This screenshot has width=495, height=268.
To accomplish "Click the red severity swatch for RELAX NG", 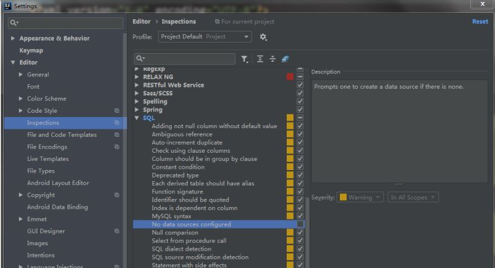I will pos(290,77).
